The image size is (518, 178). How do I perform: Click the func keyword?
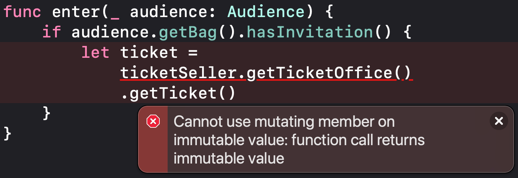click(22, 12)
